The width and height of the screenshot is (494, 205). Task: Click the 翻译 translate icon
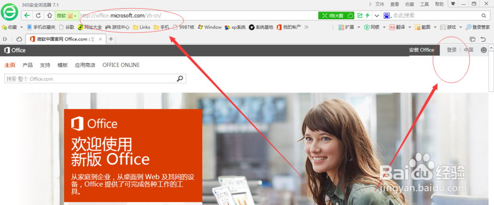392,27
